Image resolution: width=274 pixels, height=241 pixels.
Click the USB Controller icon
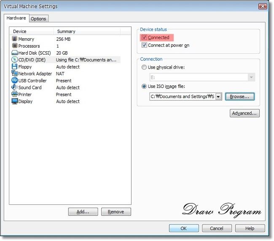(x=14, y=80)
